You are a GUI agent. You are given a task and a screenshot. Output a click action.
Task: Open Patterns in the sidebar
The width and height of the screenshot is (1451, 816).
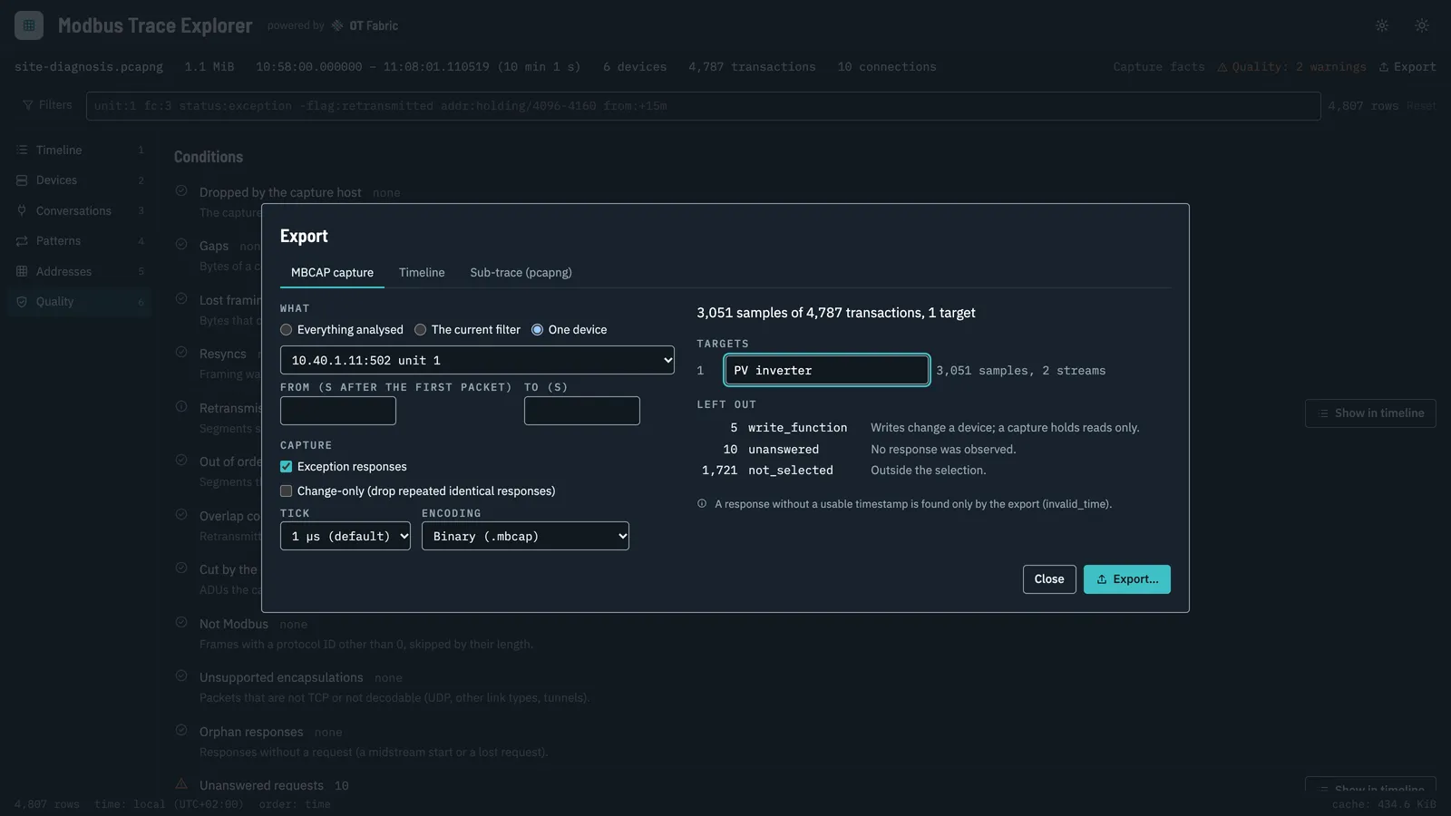click(80, 241)
